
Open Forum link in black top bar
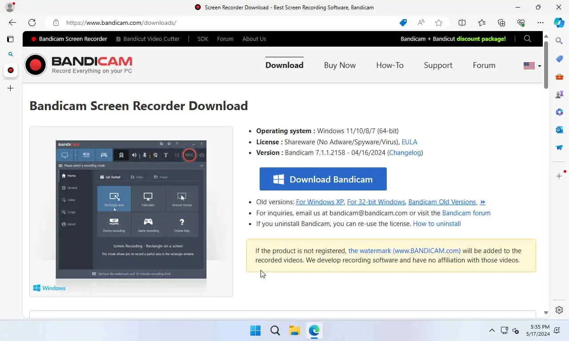pyautogui.click(x=225, y=39)
